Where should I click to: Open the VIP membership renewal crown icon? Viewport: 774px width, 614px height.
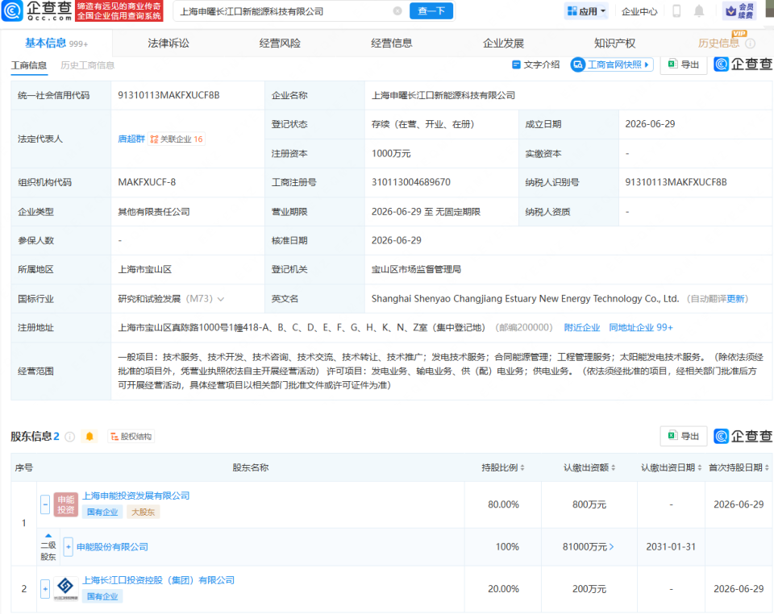point(739,10)
